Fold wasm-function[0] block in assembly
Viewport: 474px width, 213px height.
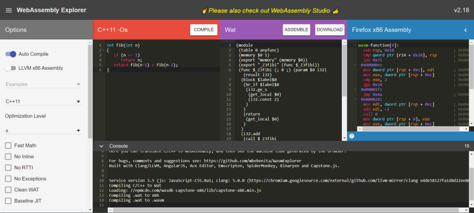[x=356, y=45]
